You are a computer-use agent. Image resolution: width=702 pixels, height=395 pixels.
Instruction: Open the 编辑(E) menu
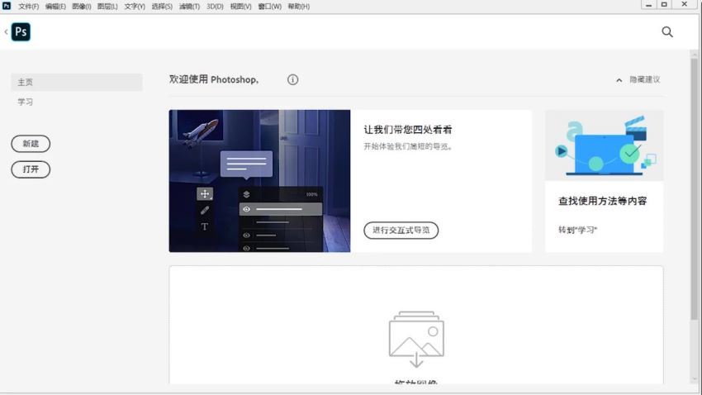click(x=55, y=7)
